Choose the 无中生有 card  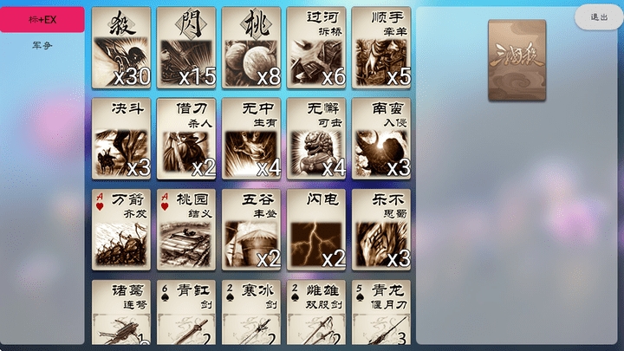pyautogui.click(x=251, y=139)
